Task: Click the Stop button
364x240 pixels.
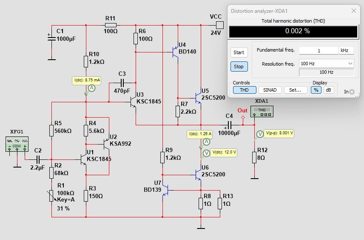Action: point(239,67)
